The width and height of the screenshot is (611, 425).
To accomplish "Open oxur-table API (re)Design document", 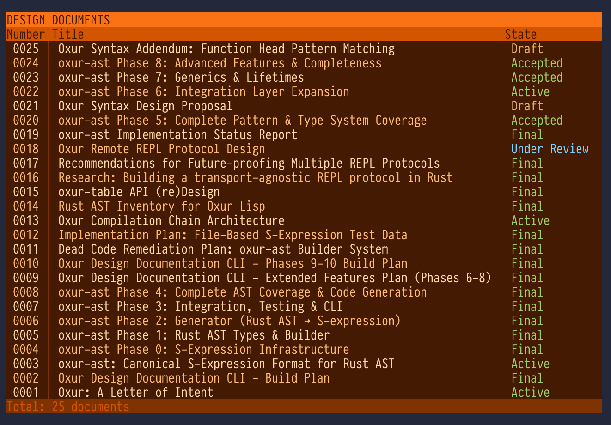I will 139,192.
